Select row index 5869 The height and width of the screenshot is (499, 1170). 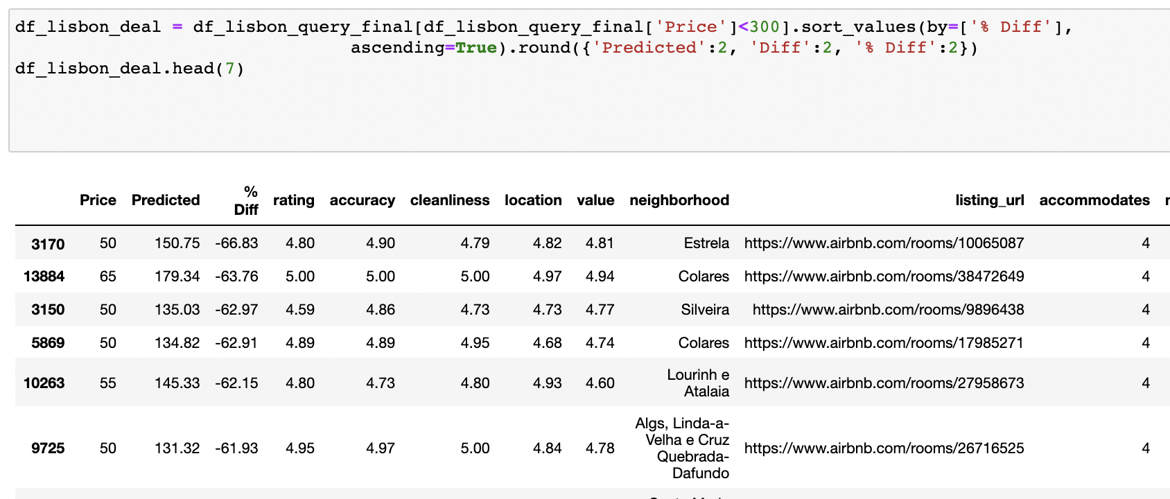[x=48, y=343]
